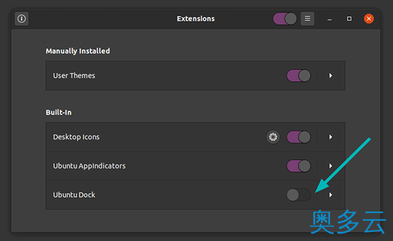Maximize the Extensions window
The image size is (393, 241).
(349, 19)
